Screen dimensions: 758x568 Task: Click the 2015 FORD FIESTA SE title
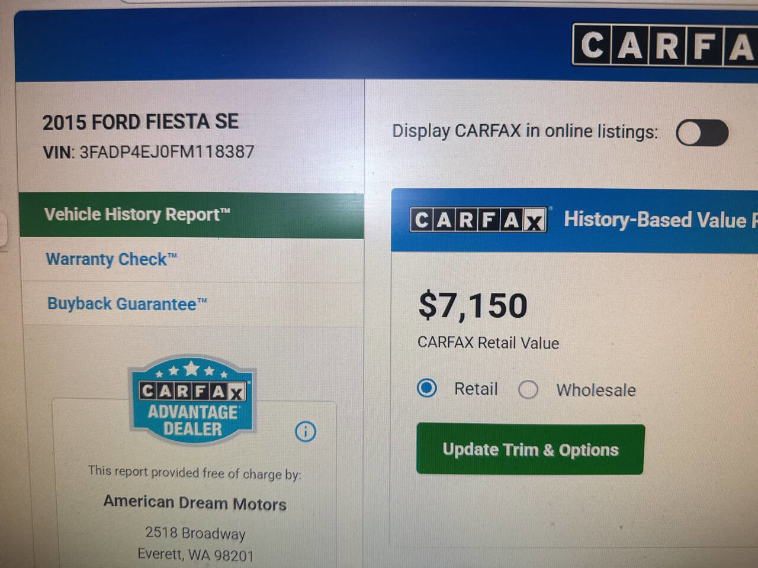click(141, 121)
